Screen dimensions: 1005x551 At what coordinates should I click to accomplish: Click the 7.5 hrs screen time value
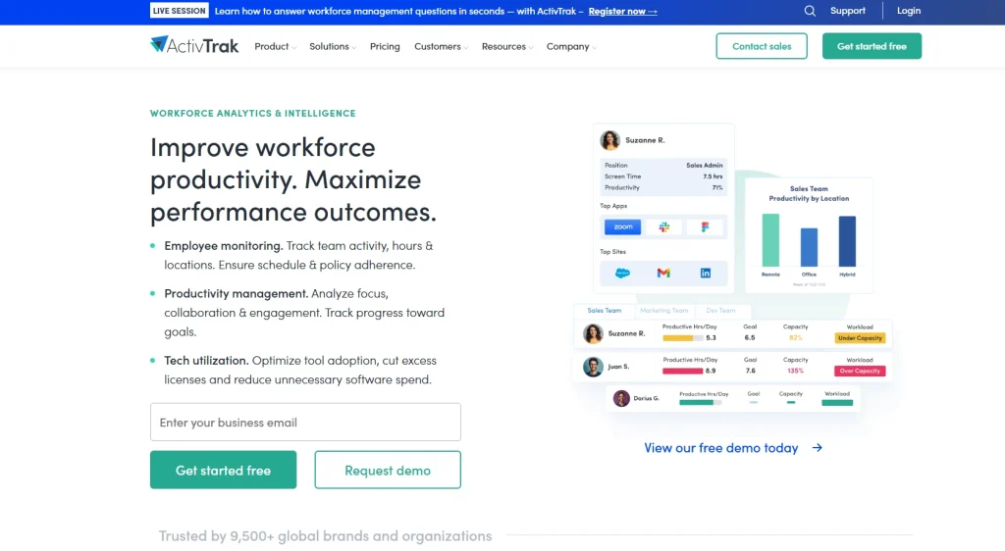coord(713,176)
